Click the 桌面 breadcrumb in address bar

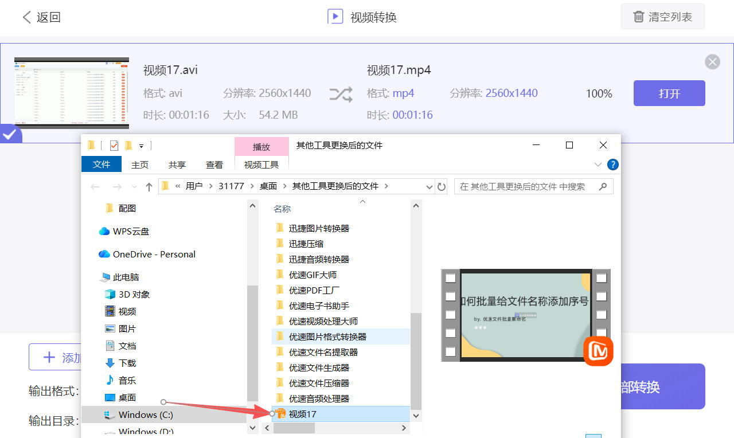pyautogui.click(x=268, y=186)
